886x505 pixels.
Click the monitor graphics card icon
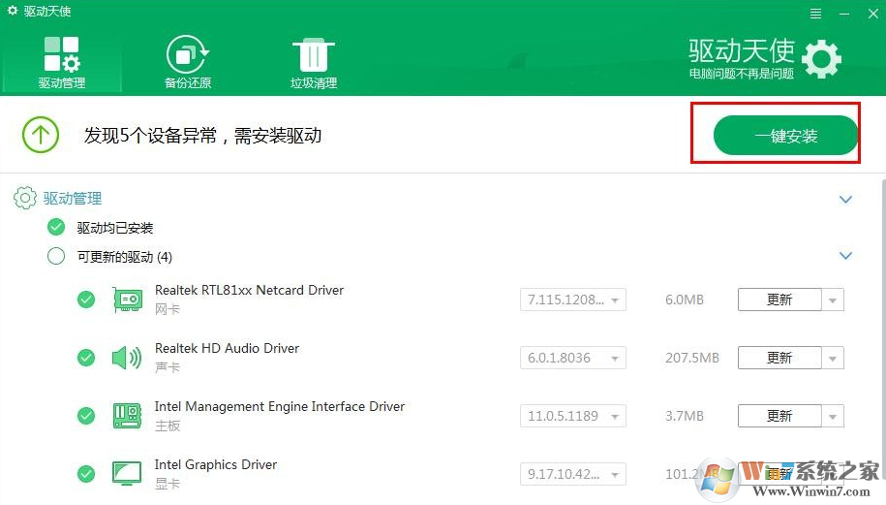127,474
